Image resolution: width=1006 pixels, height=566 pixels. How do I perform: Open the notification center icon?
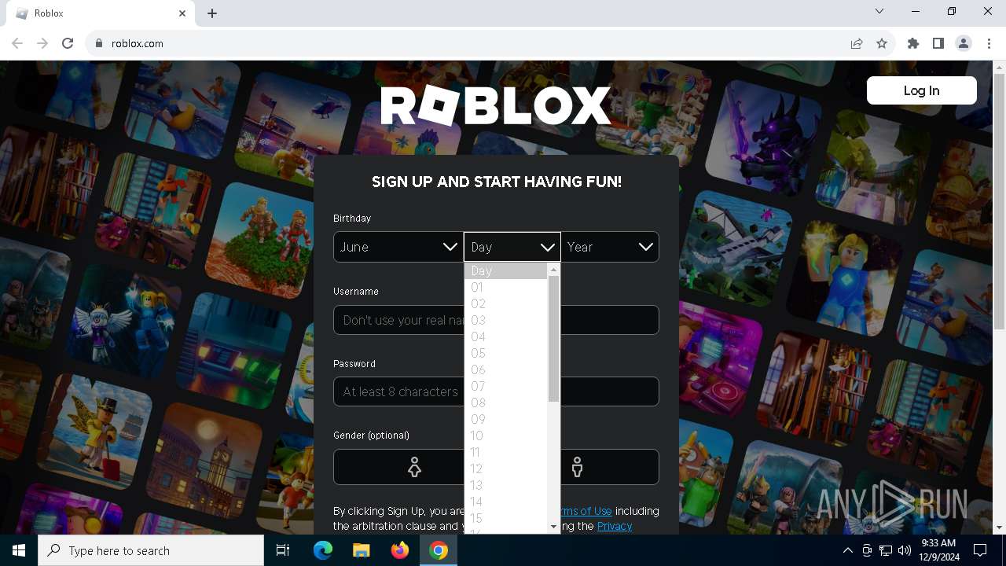[980, 550]
